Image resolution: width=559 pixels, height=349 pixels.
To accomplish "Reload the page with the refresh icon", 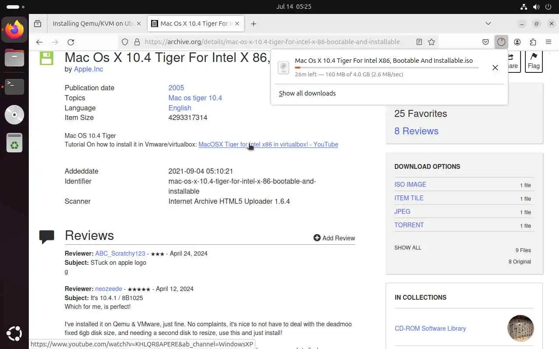I will tap(71, 42).
